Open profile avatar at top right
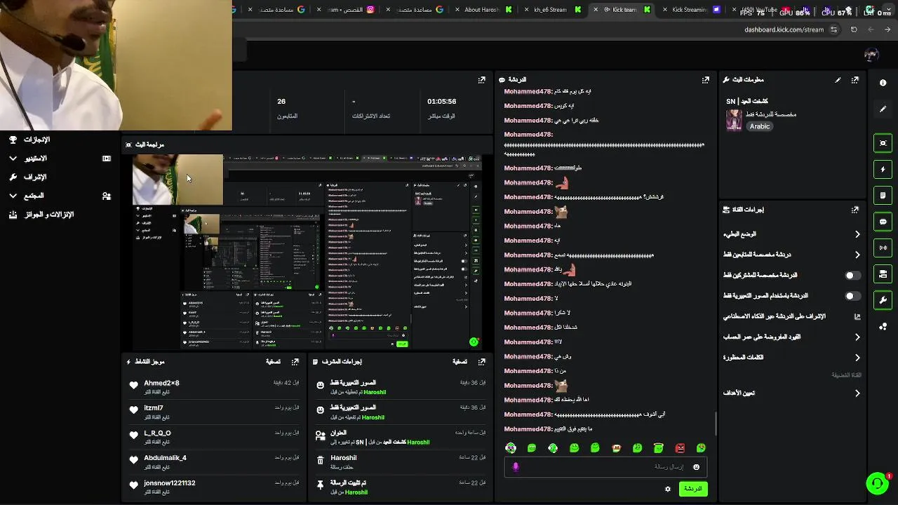898x505 pixels. (871, 55)
